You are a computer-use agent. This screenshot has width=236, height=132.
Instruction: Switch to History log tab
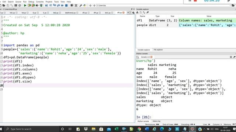click(x=156, y=121)
